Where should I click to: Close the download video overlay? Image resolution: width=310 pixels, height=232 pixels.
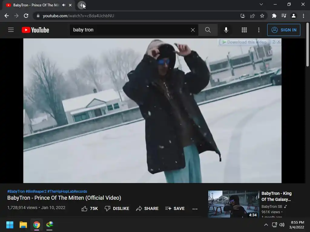coord(279,42)
